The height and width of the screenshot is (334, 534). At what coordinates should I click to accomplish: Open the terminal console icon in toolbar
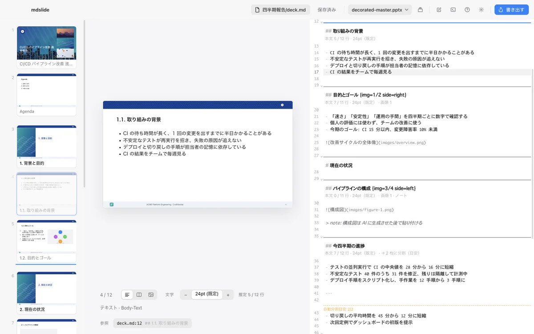[453, 10]
